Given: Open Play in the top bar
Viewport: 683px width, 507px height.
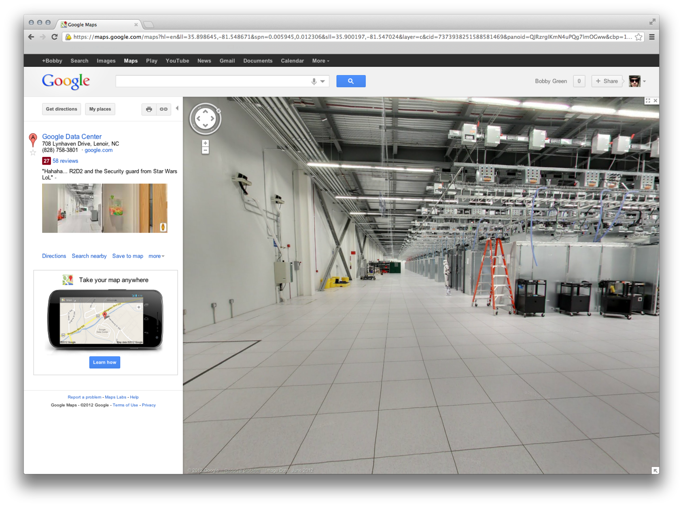Looking at the screenshot, I should [152, 61].
